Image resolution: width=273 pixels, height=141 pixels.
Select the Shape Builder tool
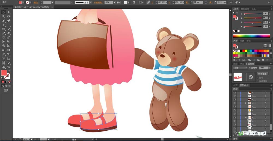(4, 46)
